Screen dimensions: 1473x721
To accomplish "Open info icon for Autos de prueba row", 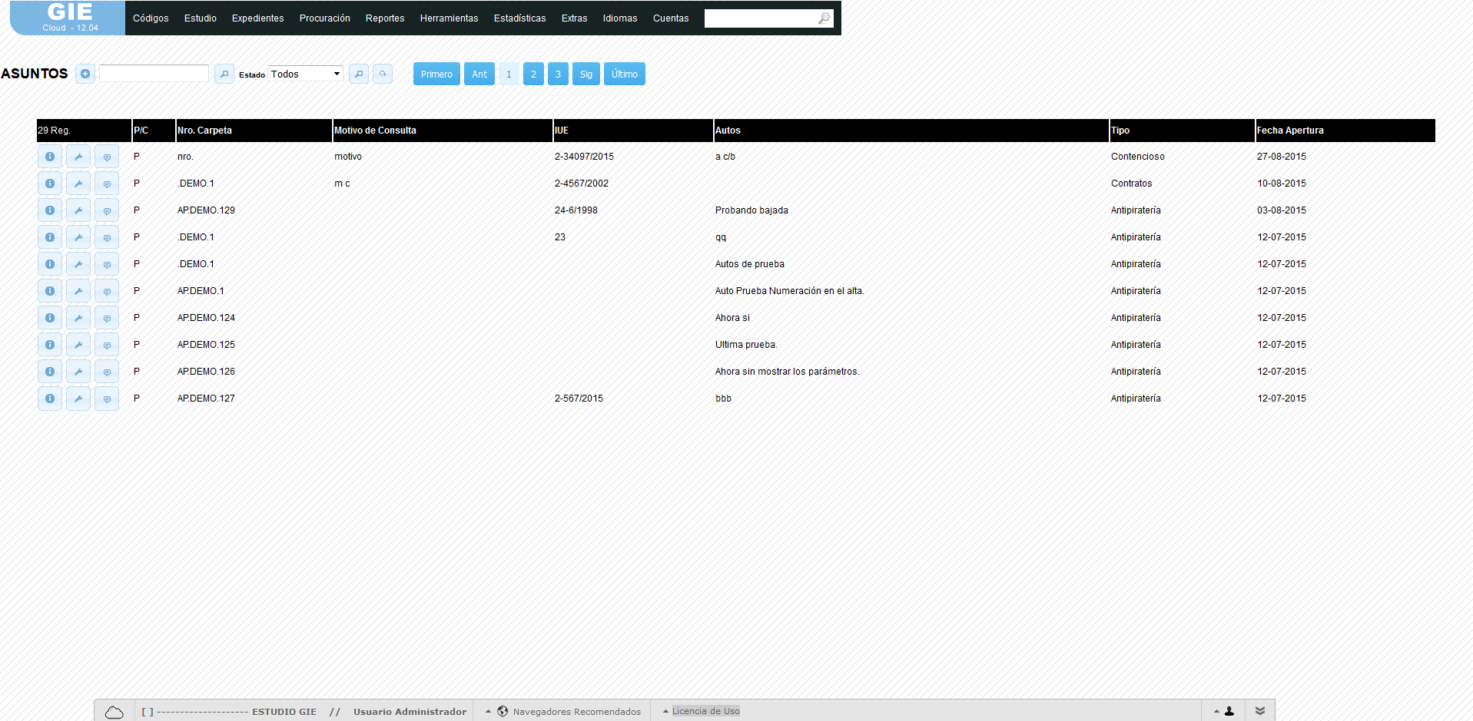I will (50, 264).
